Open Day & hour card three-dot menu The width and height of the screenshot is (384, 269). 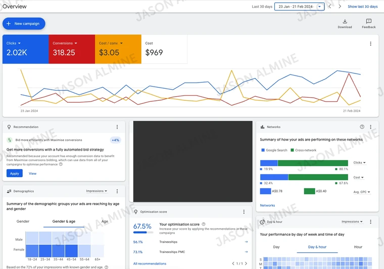click(370, 222)
